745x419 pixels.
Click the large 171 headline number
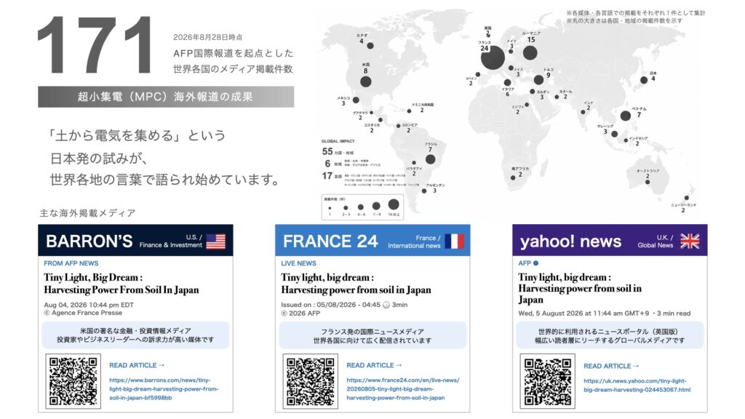coord(95,45)
